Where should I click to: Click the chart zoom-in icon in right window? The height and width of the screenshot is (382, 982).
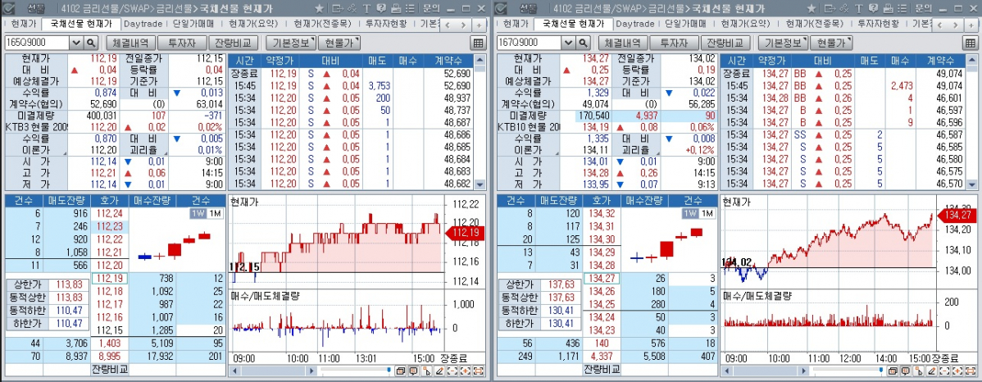(957, 371)
